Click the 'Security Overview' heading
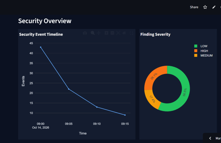This screenshot has height=143, width=221. 45,21
